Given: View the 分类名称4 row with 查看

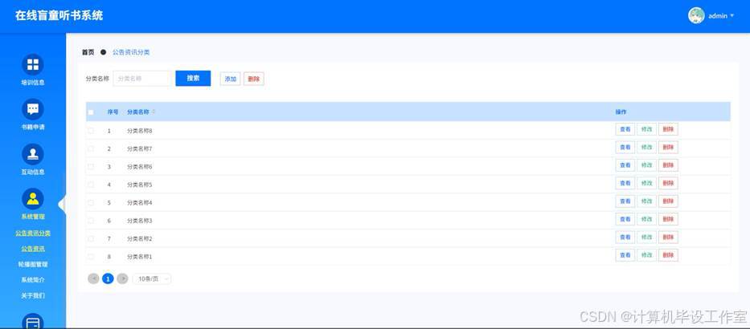Looking at the screenshot, I should 625,201.
